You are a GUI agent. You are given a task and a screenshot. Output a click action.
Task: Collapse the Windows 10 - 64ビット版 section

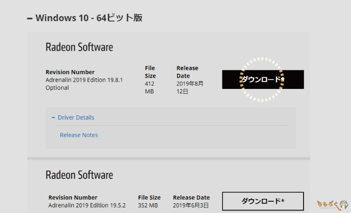(x=85, y=18)
